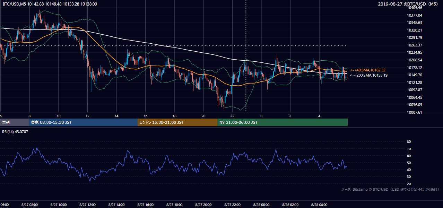
Task: Click the 10405.46 price axis value
Action: click(x=414, y=8)
